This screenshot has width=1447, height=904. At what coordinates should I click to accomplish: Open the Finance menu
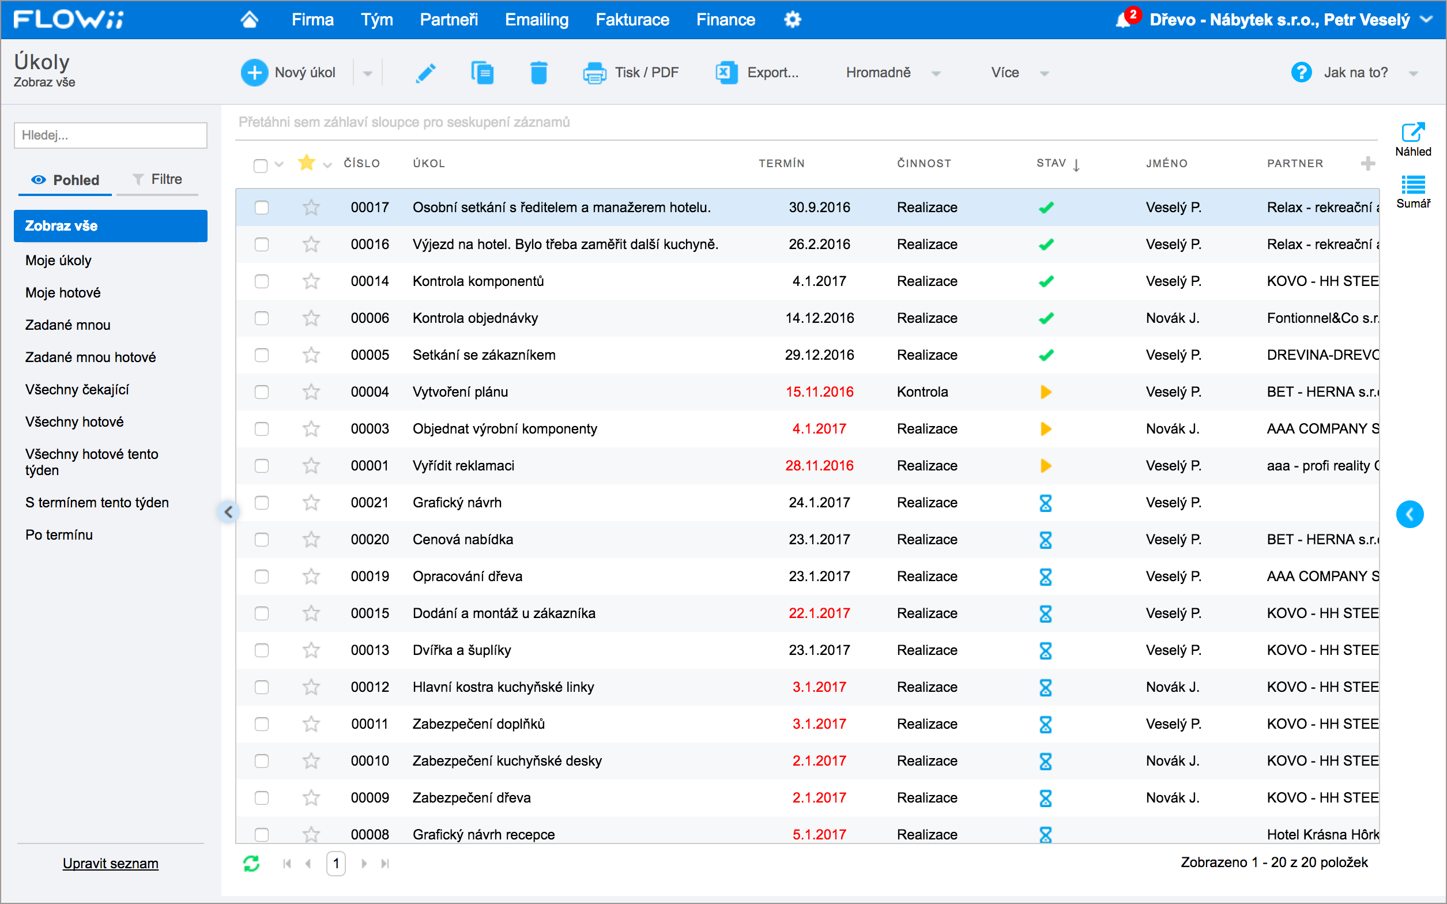[726, 20]
